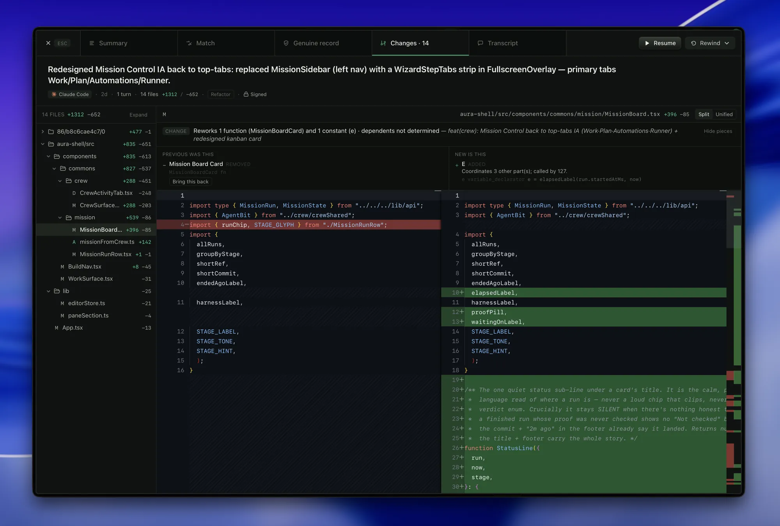Click the Genuine record shield icon
This screenshot has height=526, width=780.
(286, 43)
